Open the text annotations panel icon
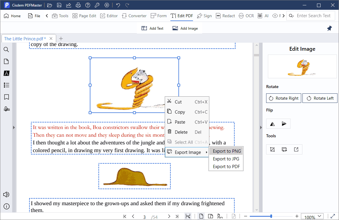 coord(7,73)
